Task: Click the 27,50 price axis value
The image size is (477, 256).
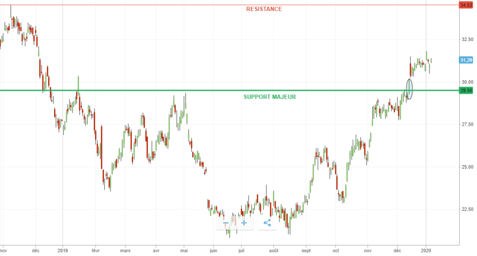Action: [x=467, y=124]
